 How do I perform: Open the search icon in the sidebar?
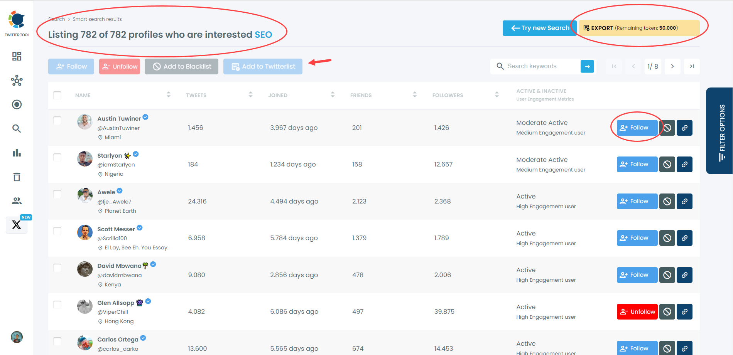point(17,128)
